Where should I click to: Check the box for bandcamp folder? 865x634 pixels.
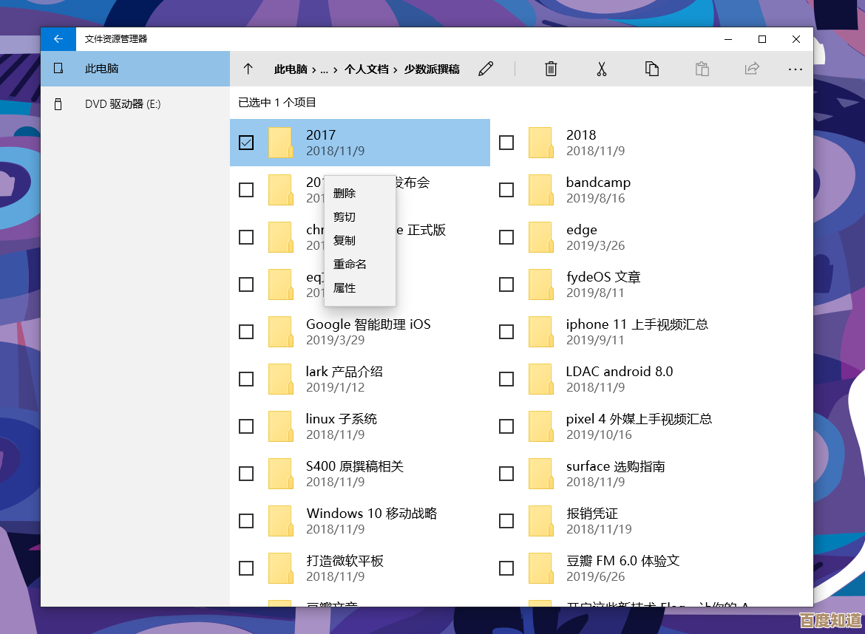click(506, 190)
